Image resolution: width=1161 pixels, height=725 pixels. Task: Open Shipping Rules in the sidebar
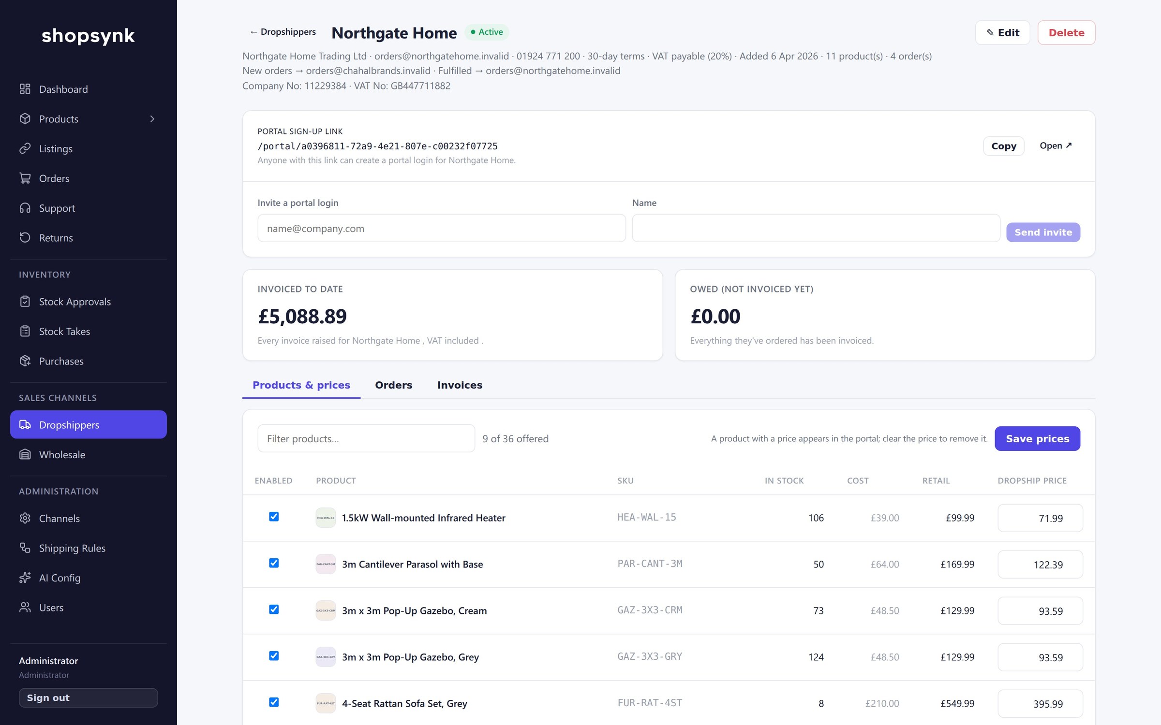88,548
